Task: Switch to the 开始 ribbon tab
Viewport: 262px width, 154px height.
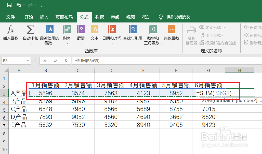Action: pyautogui.click(x=29, y=17)
